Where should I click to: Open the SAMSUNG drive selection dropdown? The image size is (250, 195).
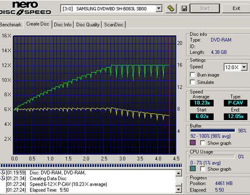tap(159, 8)
